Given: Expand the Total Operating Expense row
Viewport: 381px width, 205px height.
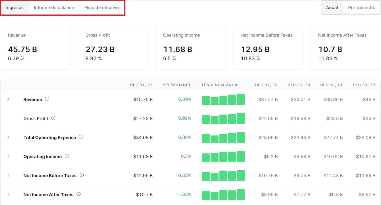Looking at the screenshot, I should tap(8, 138).
